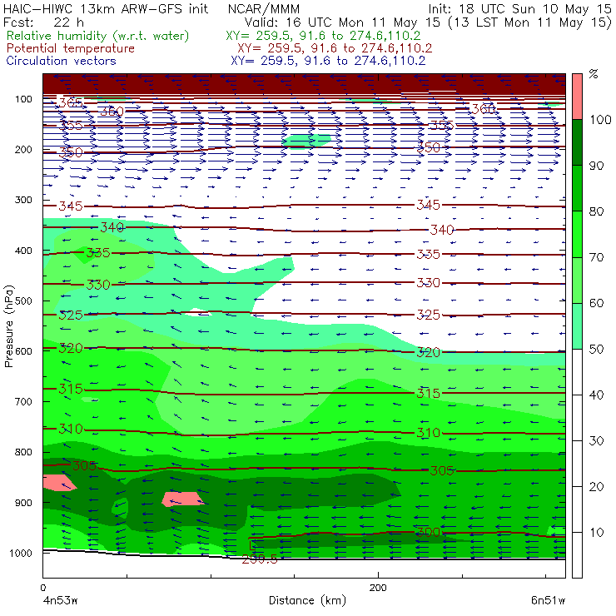This screenshot has width=616, height=616.
Task: Click the blue 'Circulation vectors' legend label
Action: (x=61, y=61)
